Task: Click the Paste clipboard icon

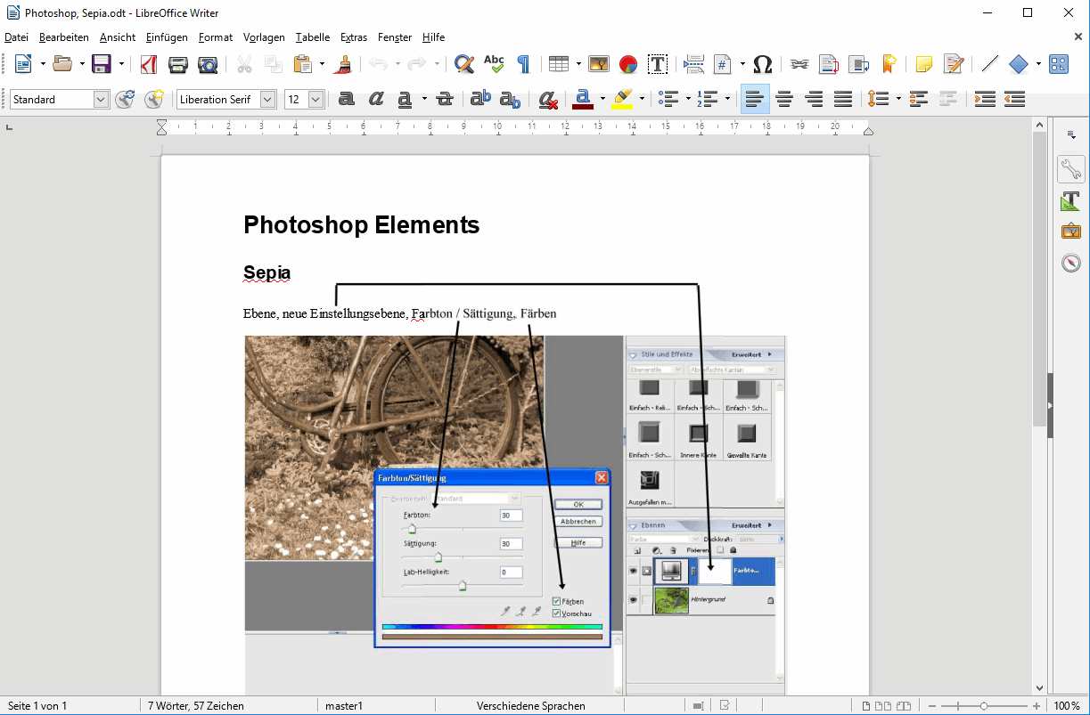Action: click(x=303, y=64)
